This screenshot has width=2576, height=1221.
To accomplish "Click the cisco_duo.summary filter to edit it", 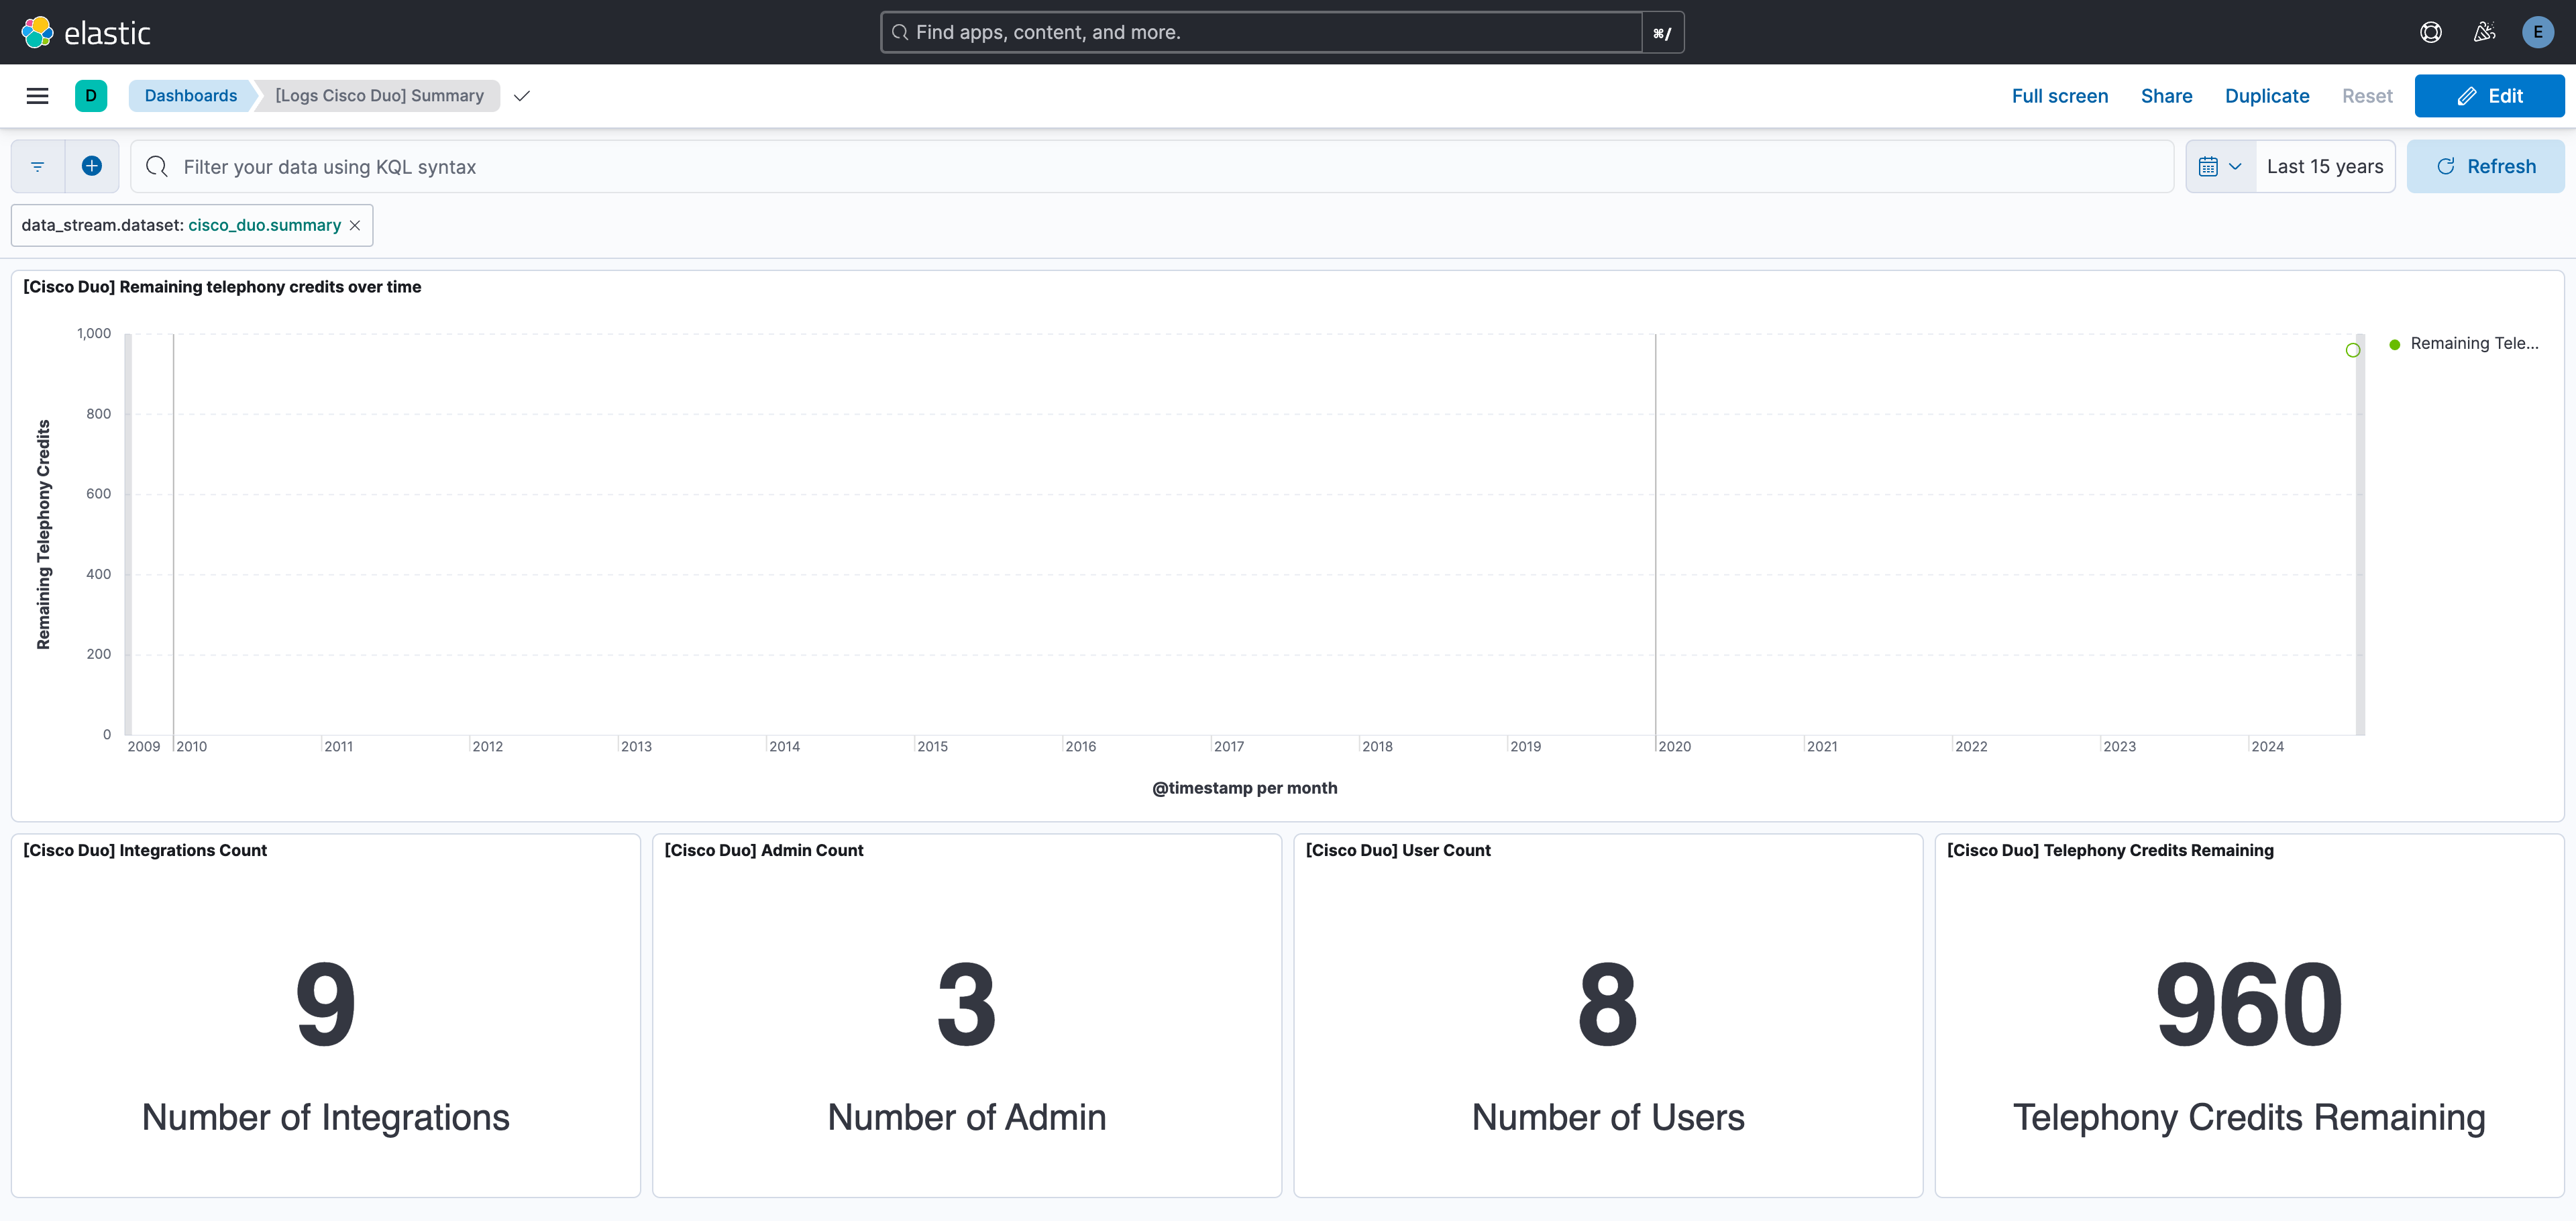I will coord(180,225).
